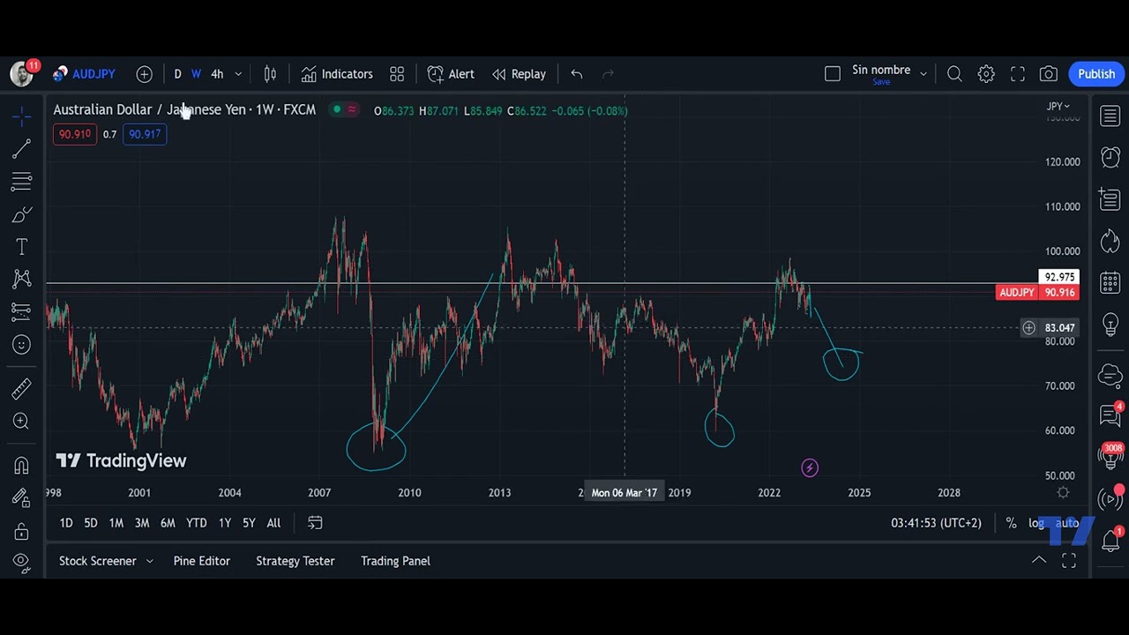Open the economic calendar panel

coord(1110,283)
